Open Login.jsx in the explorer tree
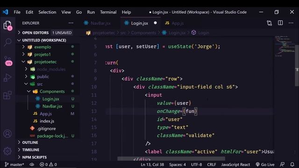The image size is (299, 168). pyautogui.click(x=51, y=99)
